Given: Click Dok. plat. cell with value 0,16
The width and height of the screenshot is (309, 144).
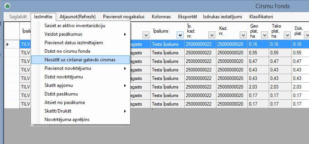Looking at the screenshot, I should tap(300, 44).
